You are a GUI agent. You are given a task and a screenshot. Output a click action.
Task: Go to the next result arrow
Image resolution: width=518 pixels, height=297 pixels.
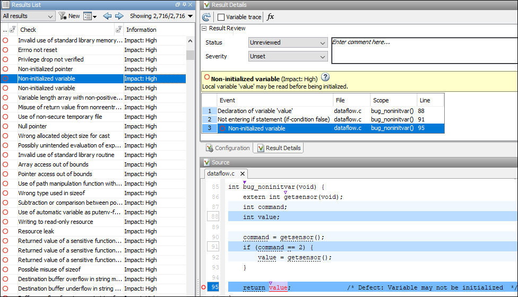(119, 16)
